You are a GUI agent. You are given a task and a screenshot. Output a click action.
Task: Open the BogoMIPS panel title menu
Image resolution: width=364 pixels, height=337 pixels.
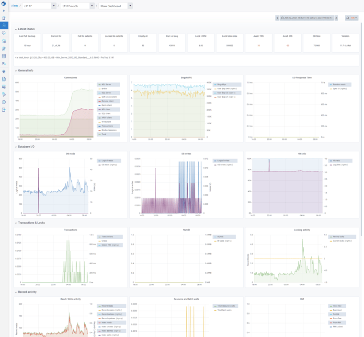186,78
